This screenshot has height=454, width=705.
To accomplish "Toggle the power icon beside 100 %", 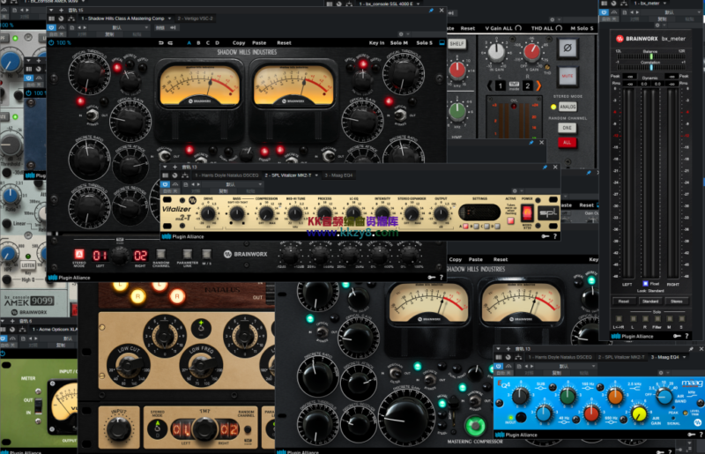I will [53, 42].
